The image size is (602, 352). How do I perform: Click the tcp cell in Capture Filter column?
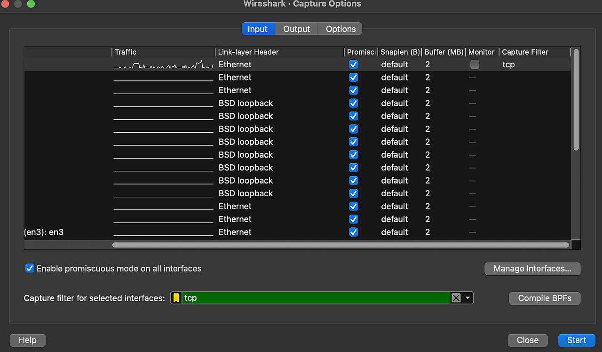pyautogui.click(x=508, y=64)
